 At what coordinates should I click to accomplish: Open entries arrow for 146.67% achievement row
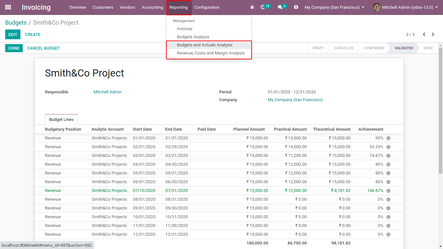click(388, 191)
